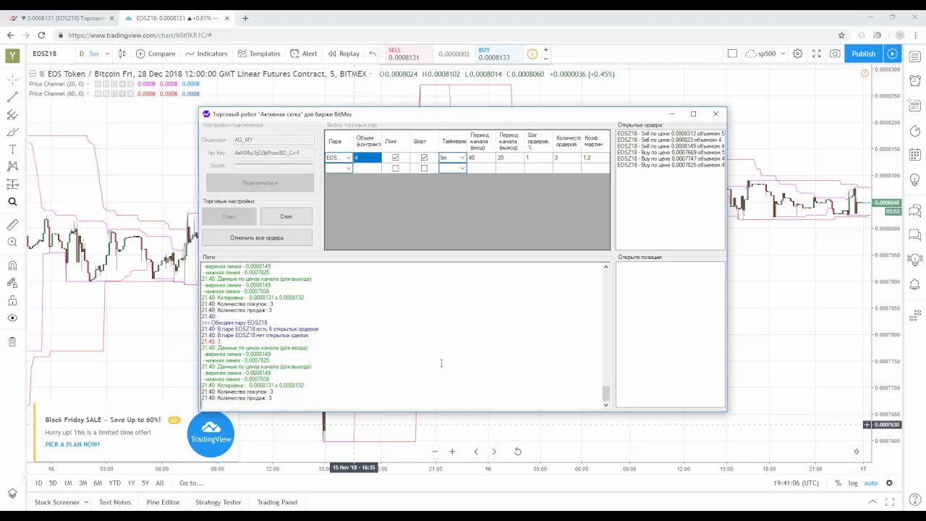Expand the chart interval dropdown next to 5m
Viewport: 926px width, 521px height.
pyautogui.click(x=107, y=54)
